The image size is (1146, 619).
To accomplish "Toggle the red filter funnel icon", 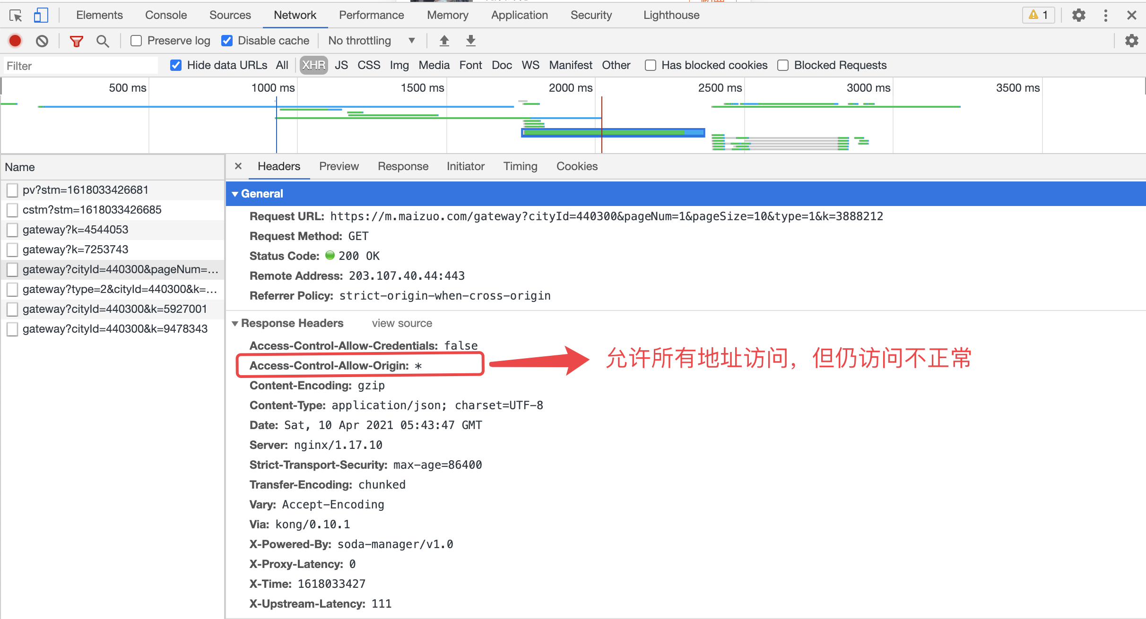I will tap(76, 41).
